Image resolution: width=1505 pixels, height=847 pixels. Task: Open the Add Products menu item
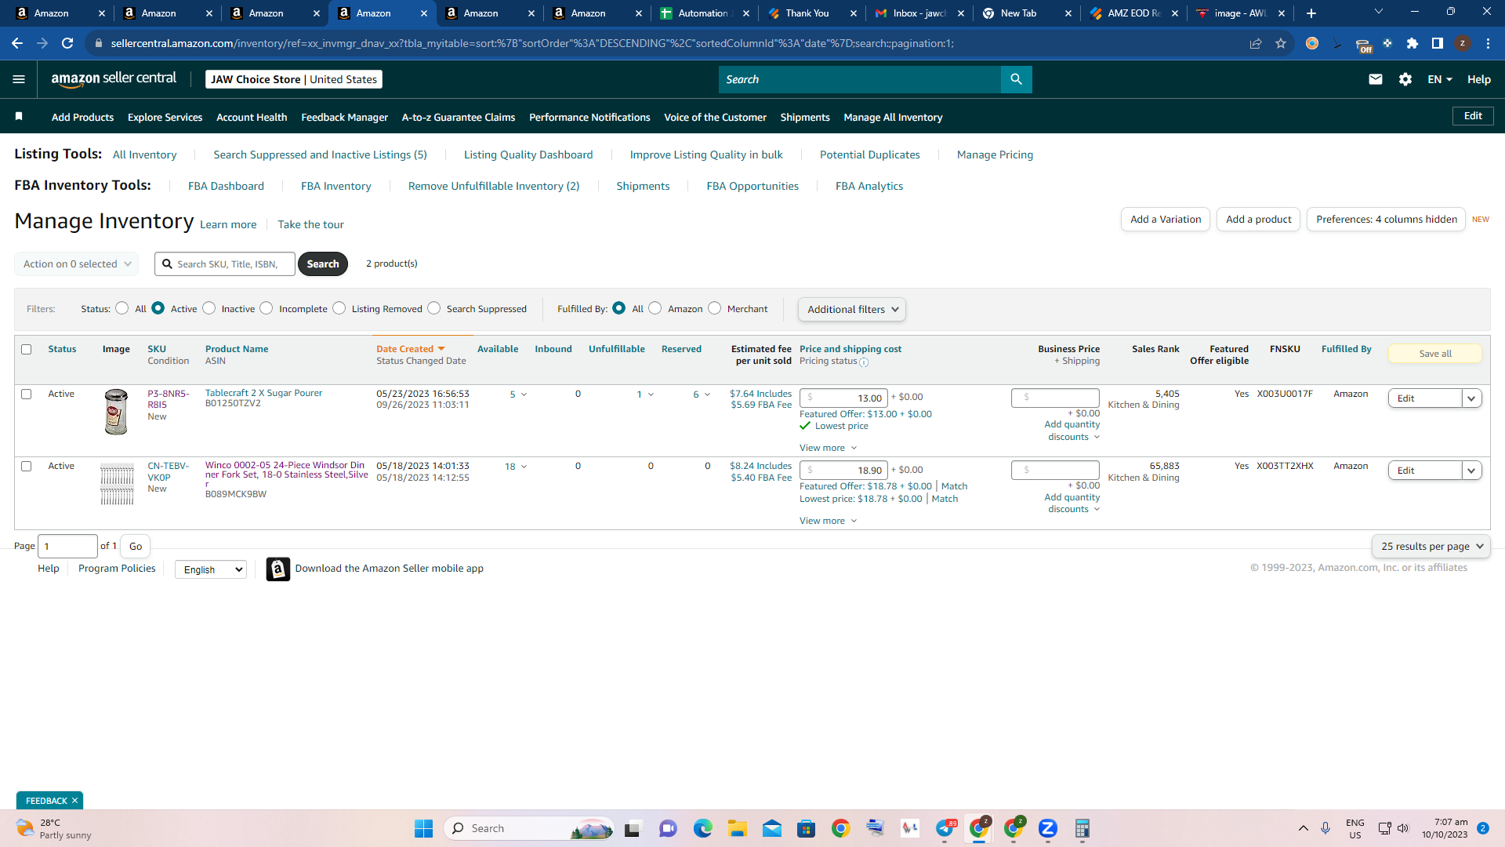coord(82,117)
